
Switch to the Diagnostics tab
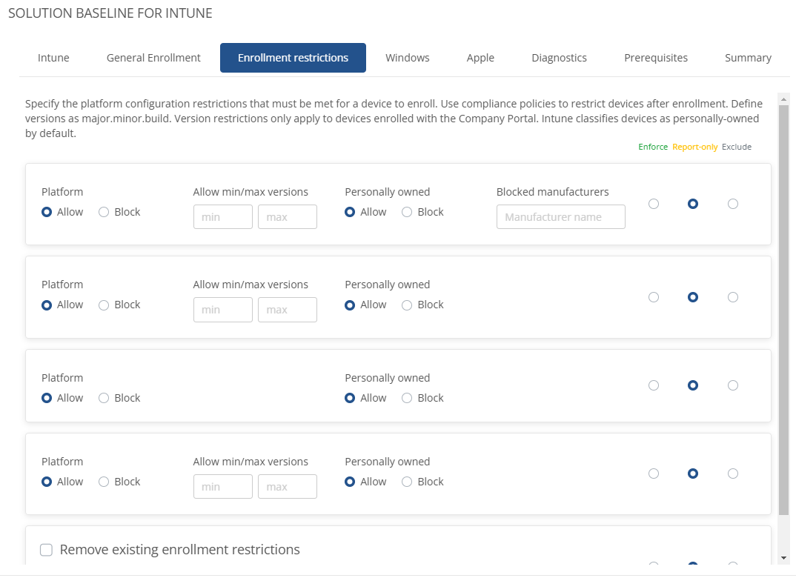pos(559,58)
